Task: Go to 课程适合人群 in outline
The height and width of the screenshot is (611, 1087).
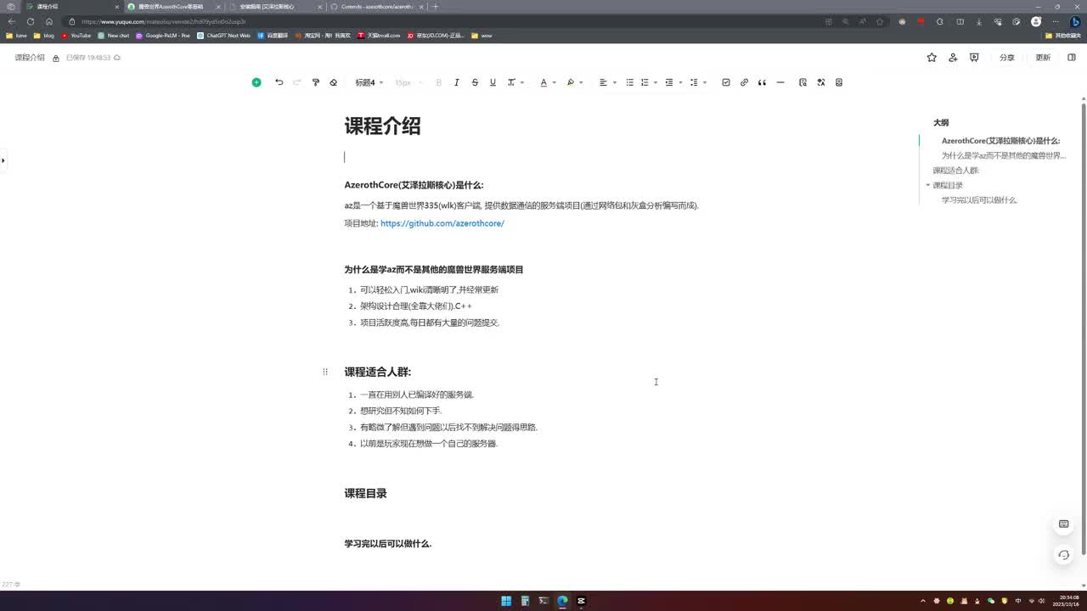Action: click(x=955, y=171)
